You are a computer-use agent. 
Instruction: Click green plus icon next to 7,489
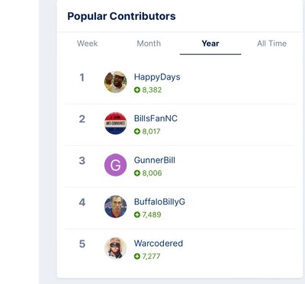pos(137,215)
